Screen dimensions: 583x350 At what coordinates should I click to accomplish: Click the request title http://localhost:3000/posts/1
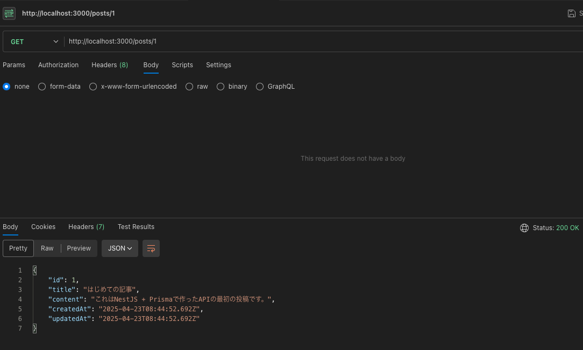click(68, 13)
